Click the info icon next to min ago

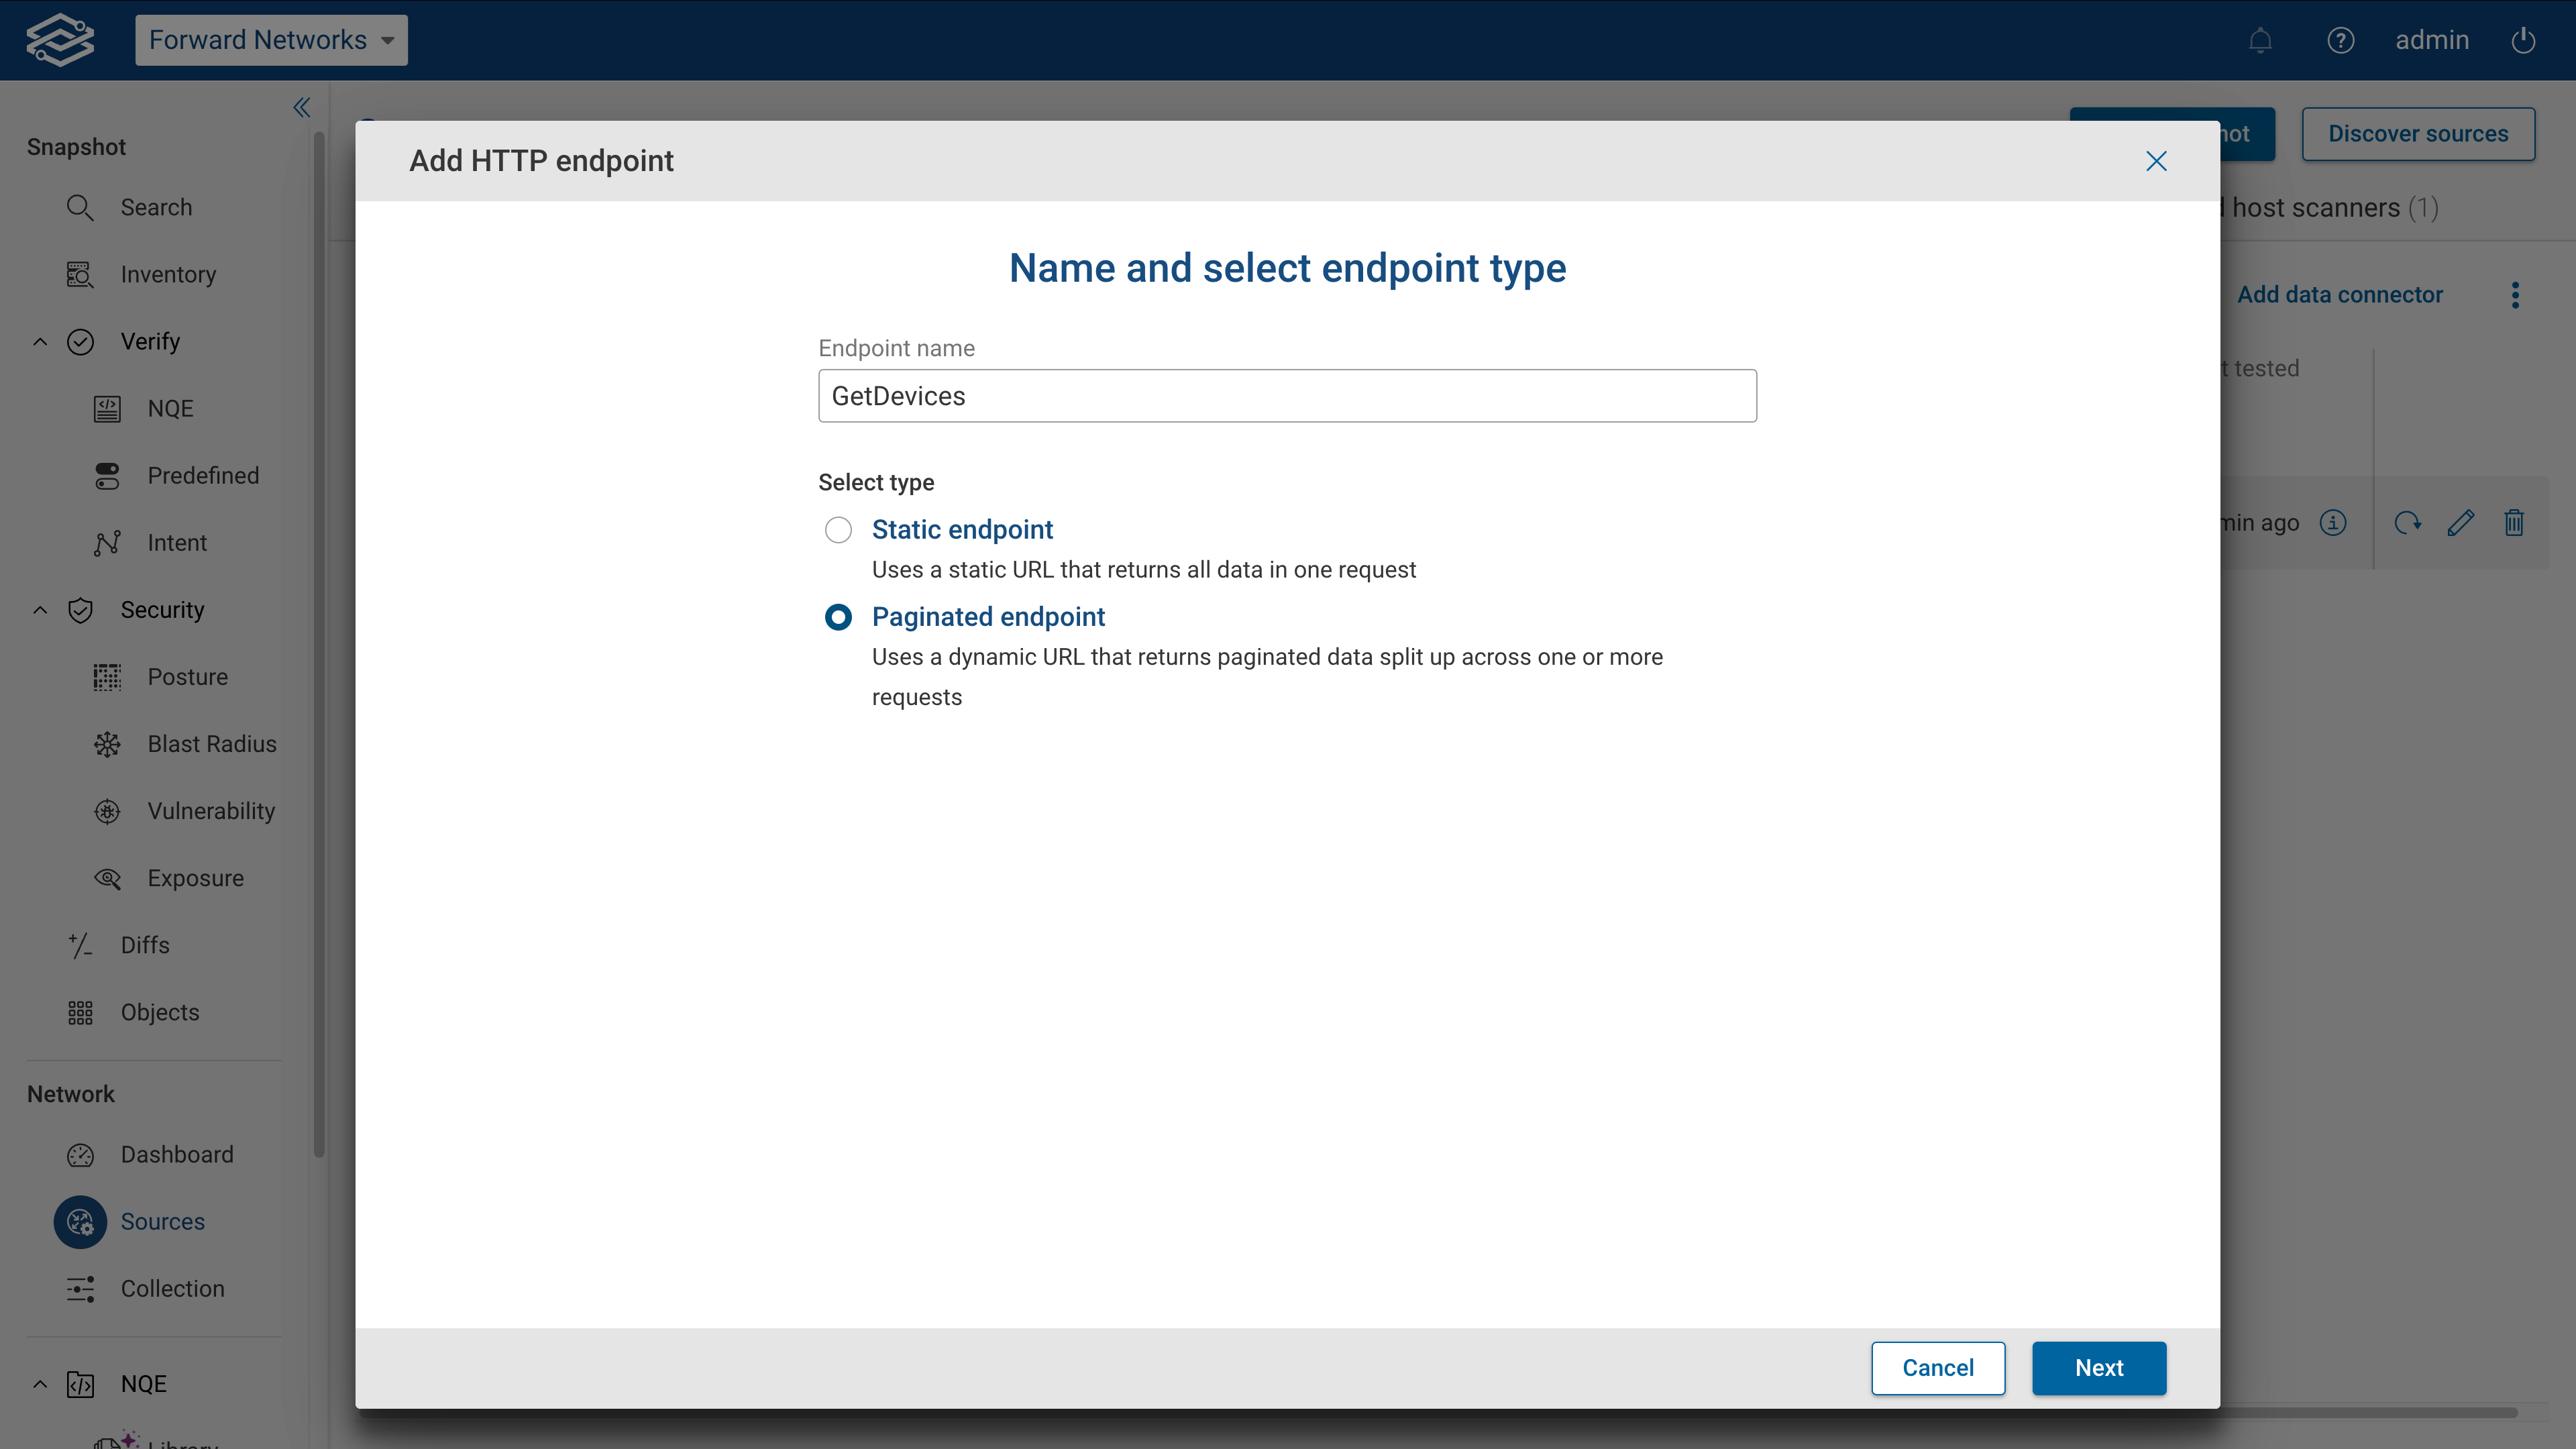2333,522
